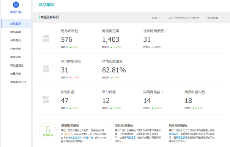Click help icon beside 异常商品数
230x147 pixels.
tap(162, 92)
